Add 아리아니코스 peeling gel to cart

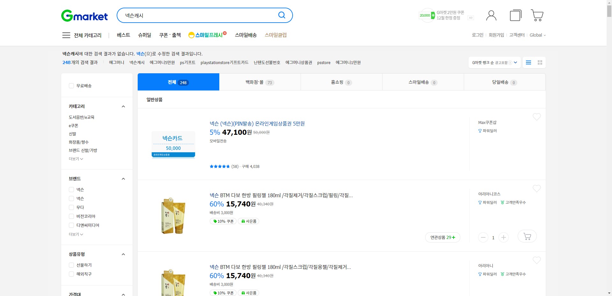click(527, 236)
